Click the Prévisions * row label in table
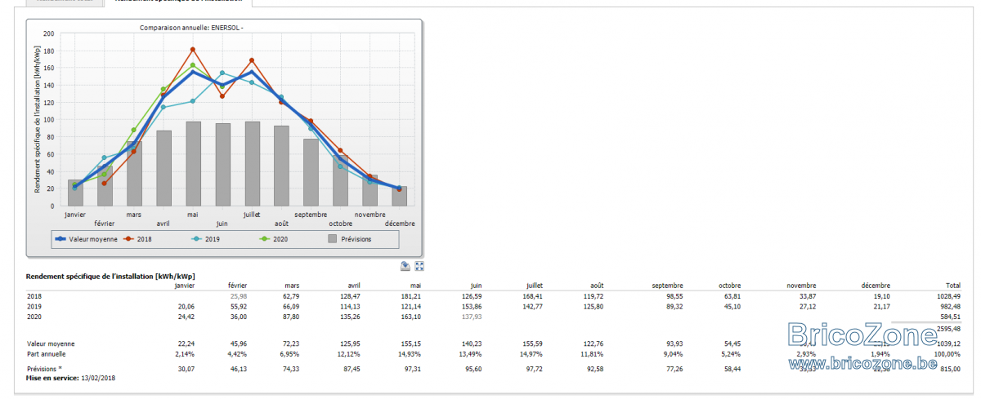981x399 pixels. click(44, 369)
